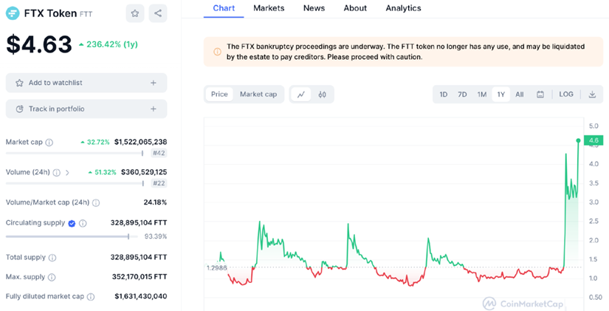Click the chart endpoint green dot
609x311 pixels.
click(x=578, y=140)
